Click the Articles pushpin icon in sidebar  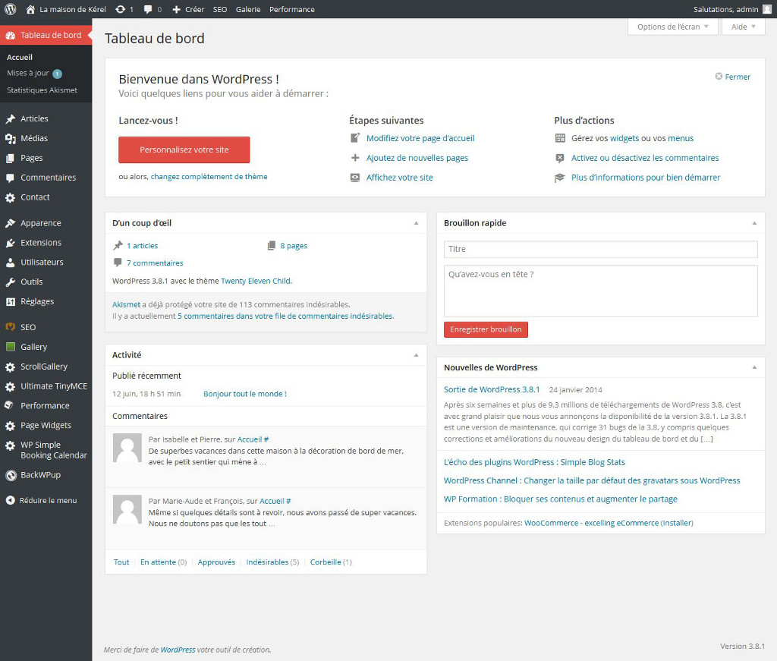11,119
